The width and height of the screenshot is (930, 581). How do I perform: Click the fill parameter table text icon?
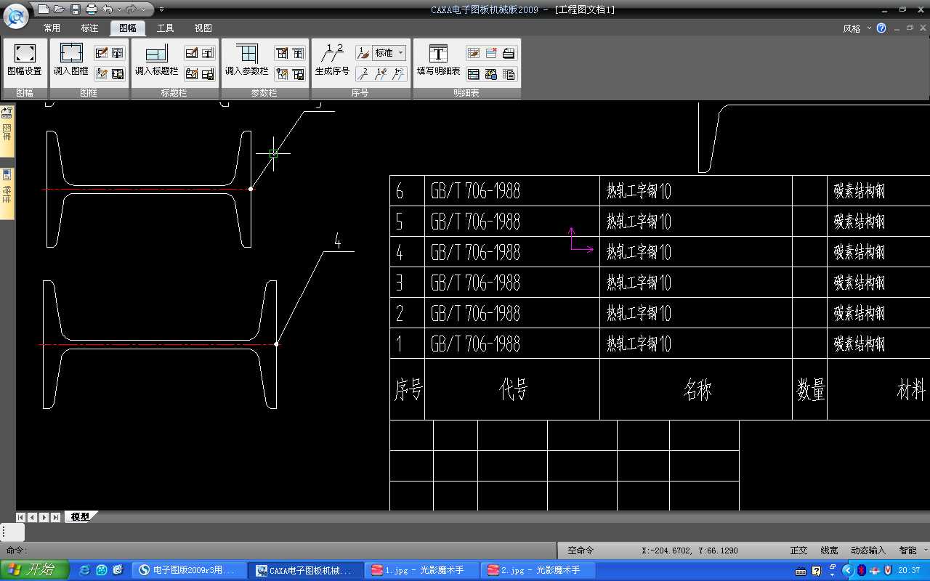click(298, 53)
